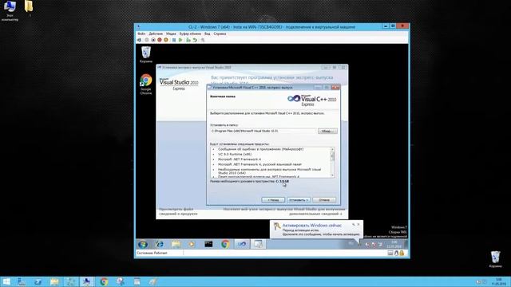Open the Вид menu
Screen dimensions: 511x287
(x=208, y=33)
